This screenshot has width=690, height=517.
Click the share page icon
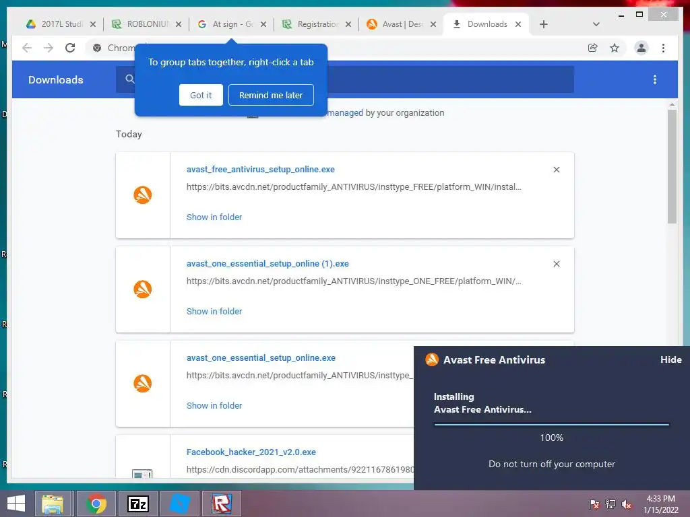pyautogui.click(x=593, y=48)
